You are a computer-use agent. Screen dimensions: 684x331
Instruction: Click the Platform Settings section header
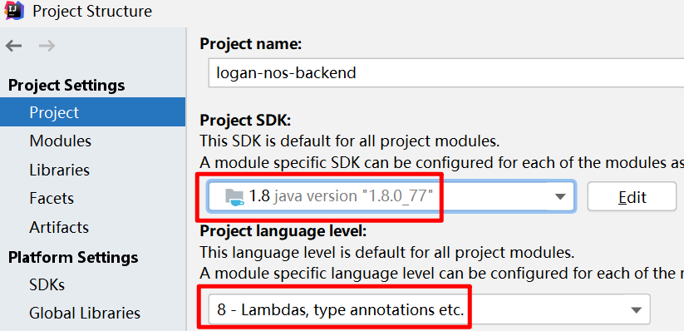(x=73, y=257)
